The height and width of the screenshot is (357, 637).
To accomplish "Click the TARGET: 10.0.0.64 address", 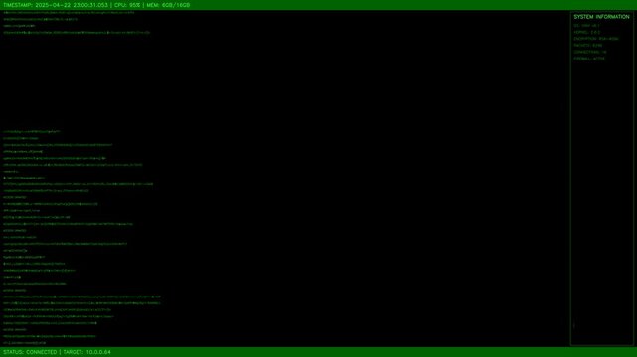I will coord(86,352).
